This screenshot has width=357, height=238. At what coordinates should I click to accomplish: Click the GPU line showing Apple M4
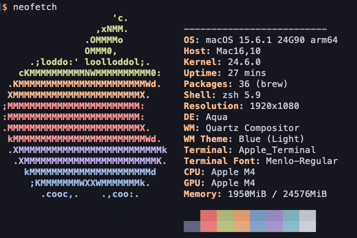[227, 183]
